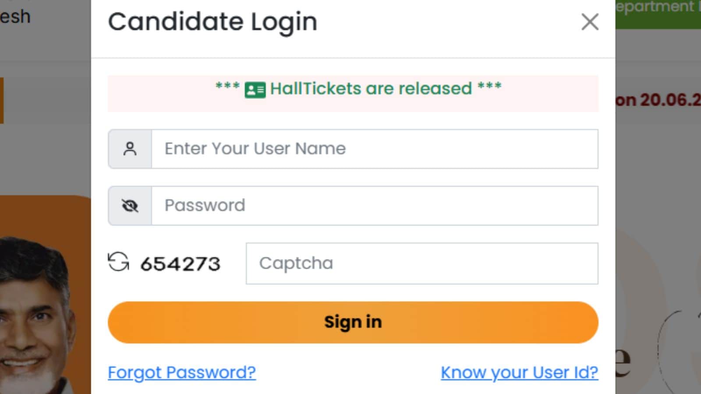This screenshot has width=701, height=394.
Task: Click the partial 'esh' text in the header
Action: click(15, 17)
